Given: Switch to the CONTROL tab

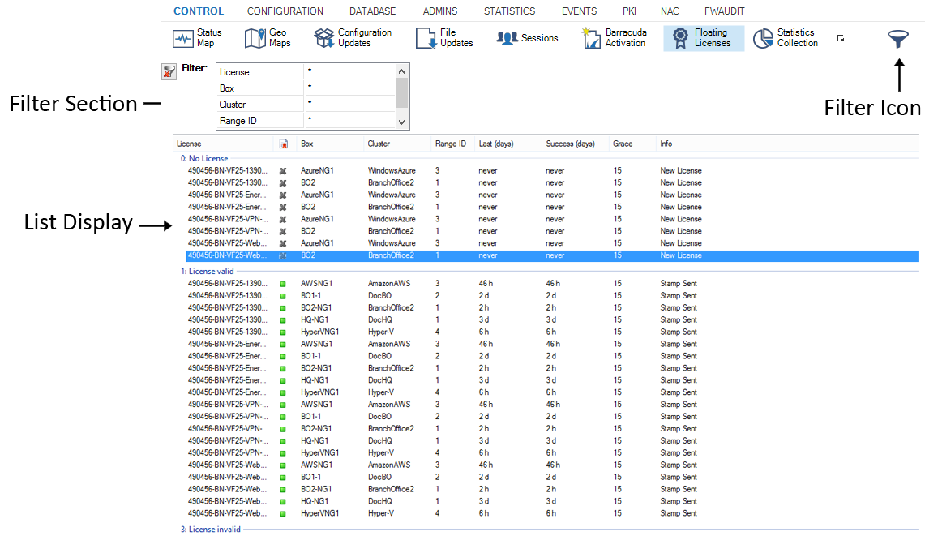Looking at the screenshot, I should click(199, 11).
